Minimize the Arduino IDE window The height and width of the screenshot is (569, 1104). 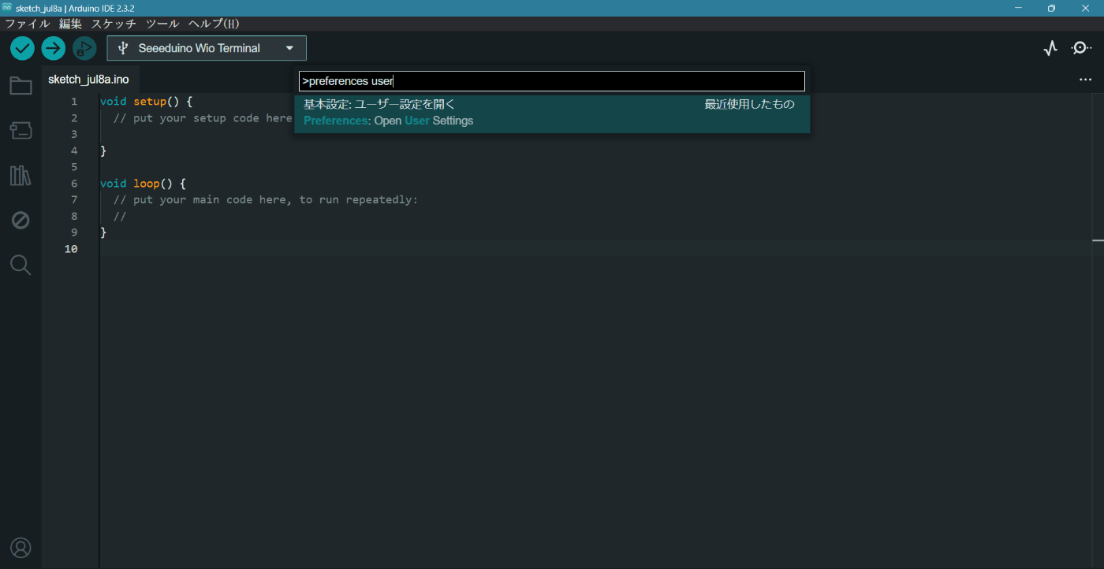1017,8
